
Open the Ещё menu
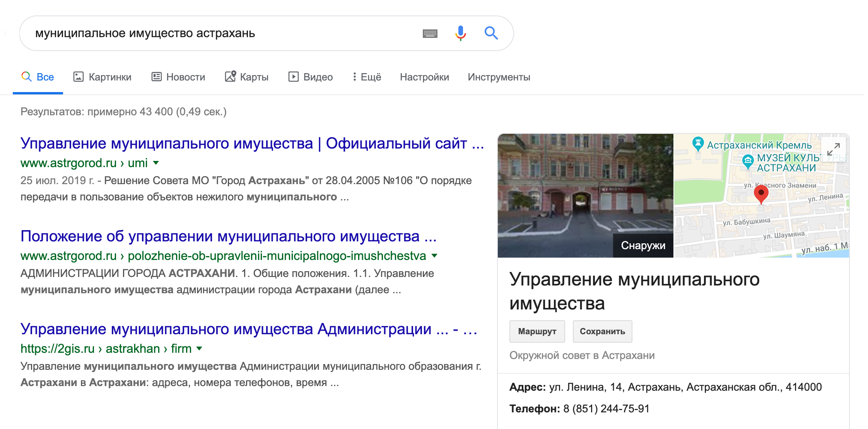(367, 77)
